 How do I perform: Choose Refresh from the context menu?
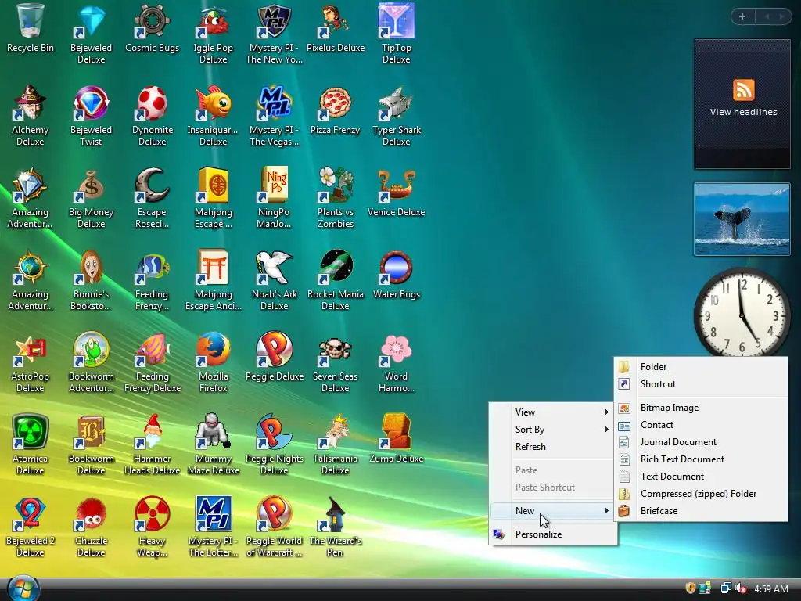pyautogui.click(x=553, y=447)
